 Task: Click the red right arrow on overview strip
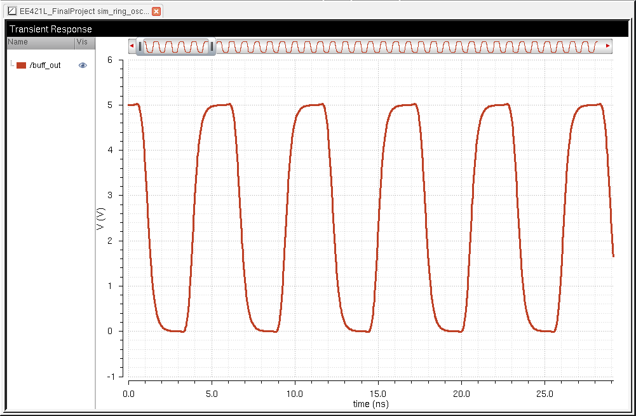pos(608,46)
